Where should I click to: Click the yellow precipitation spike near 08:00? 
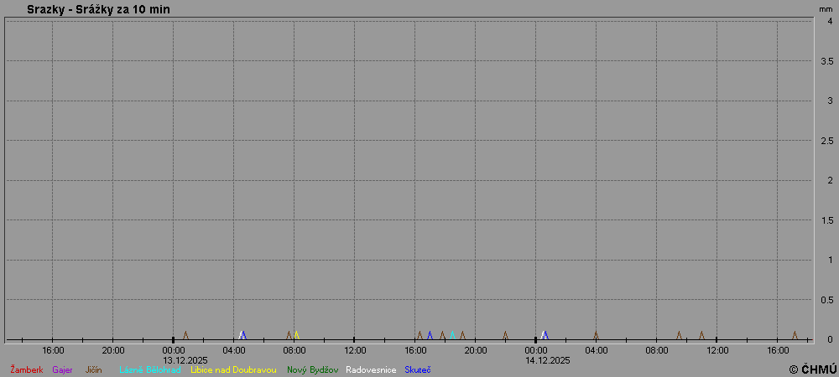coord(296,335)
